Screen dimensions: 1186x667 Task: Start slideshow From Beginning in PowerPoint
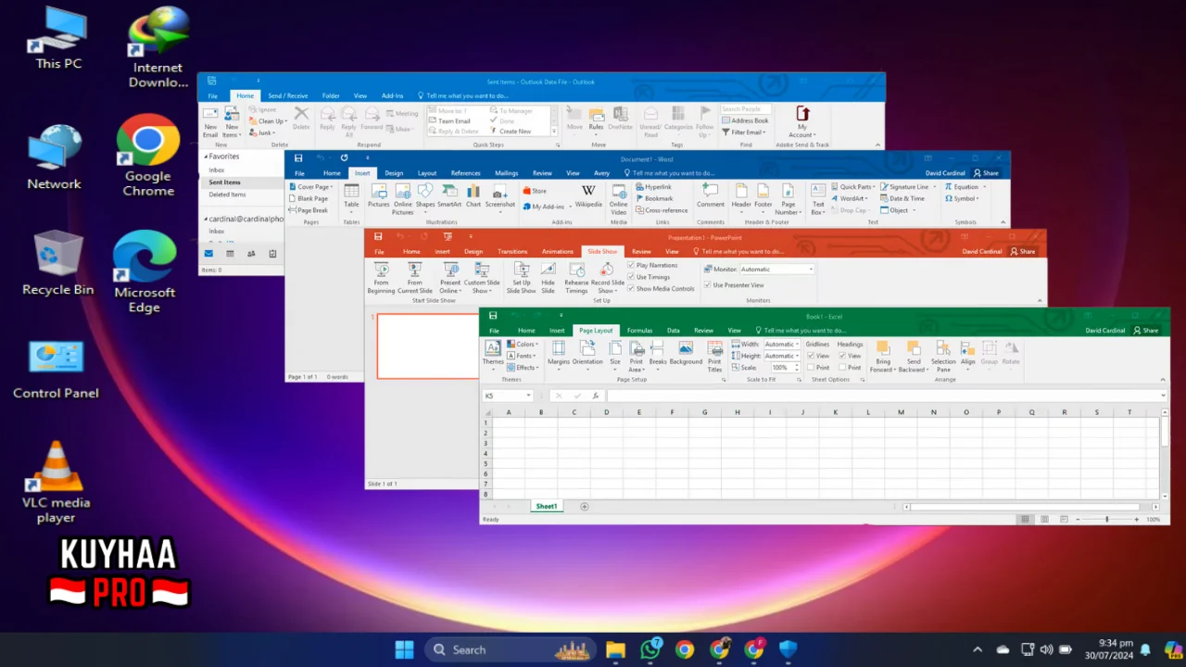point(381,278)
